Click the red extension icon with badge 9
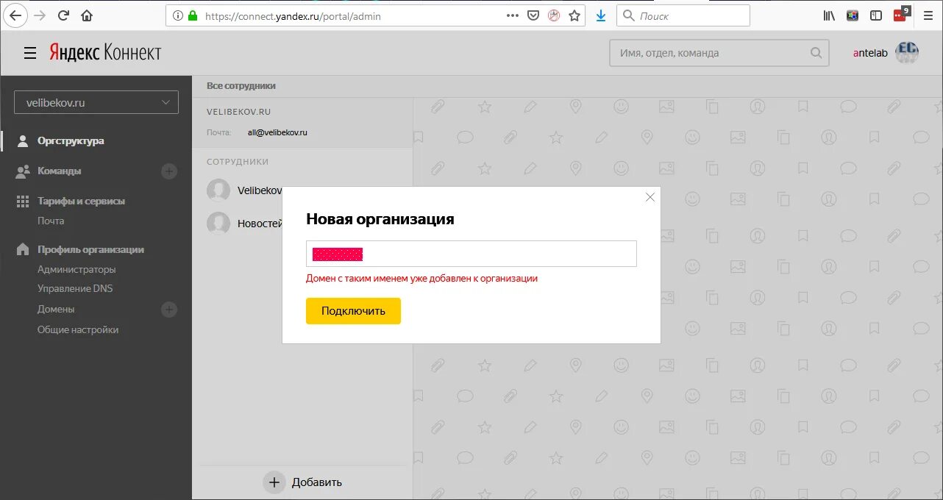Image resolution: width=943 pixels, height=500 pixels. (901, 14)
